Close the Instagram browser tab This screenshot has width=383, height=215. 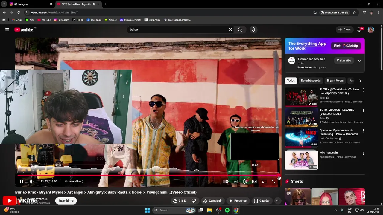pyautogui.click(x=51, y=4)
